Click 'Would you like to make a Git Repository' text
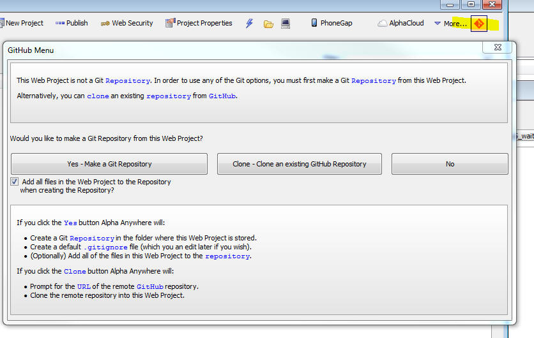 coord(106,138)
